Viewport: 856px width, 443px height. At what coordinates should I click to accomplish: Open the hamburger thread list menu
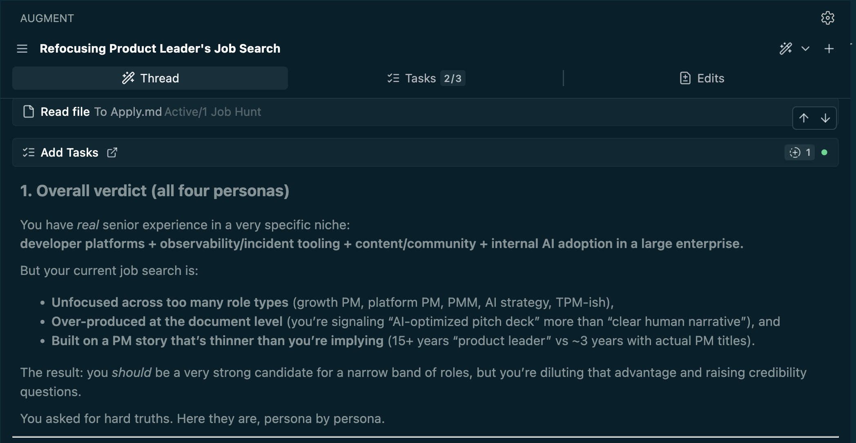coord(22,49)
